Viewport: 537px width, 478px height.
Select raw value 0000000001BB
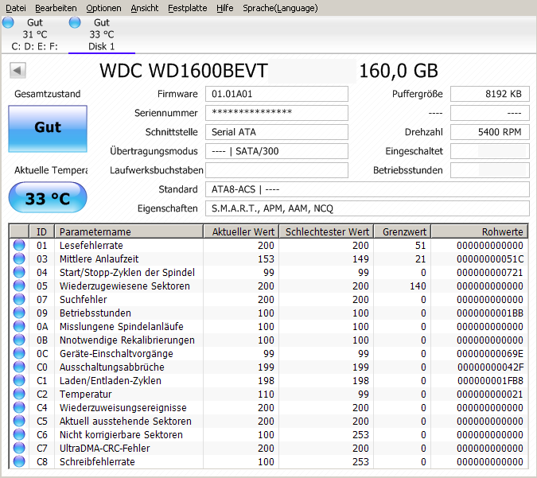coord(490,313)
